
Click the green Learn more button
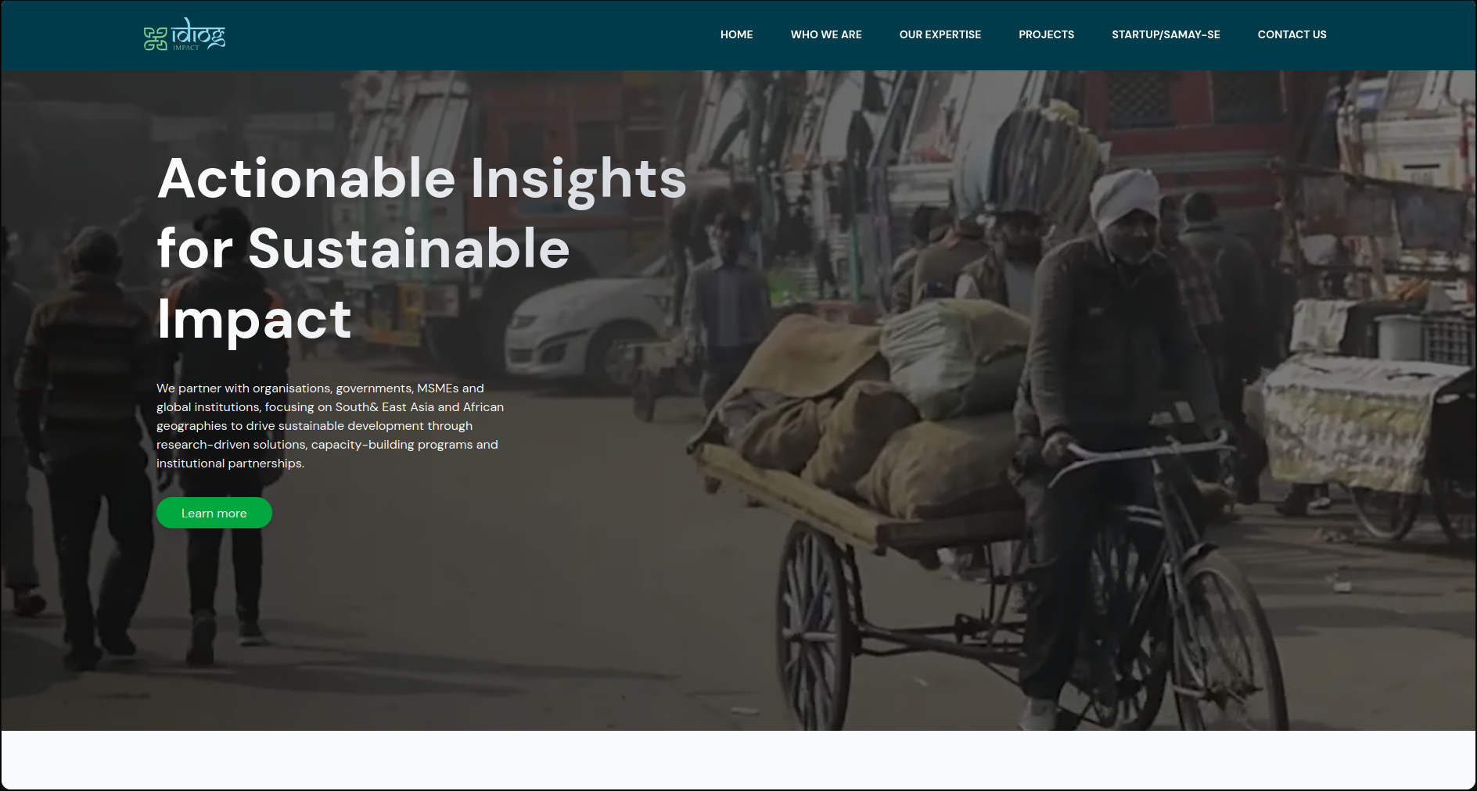(214, 513)
